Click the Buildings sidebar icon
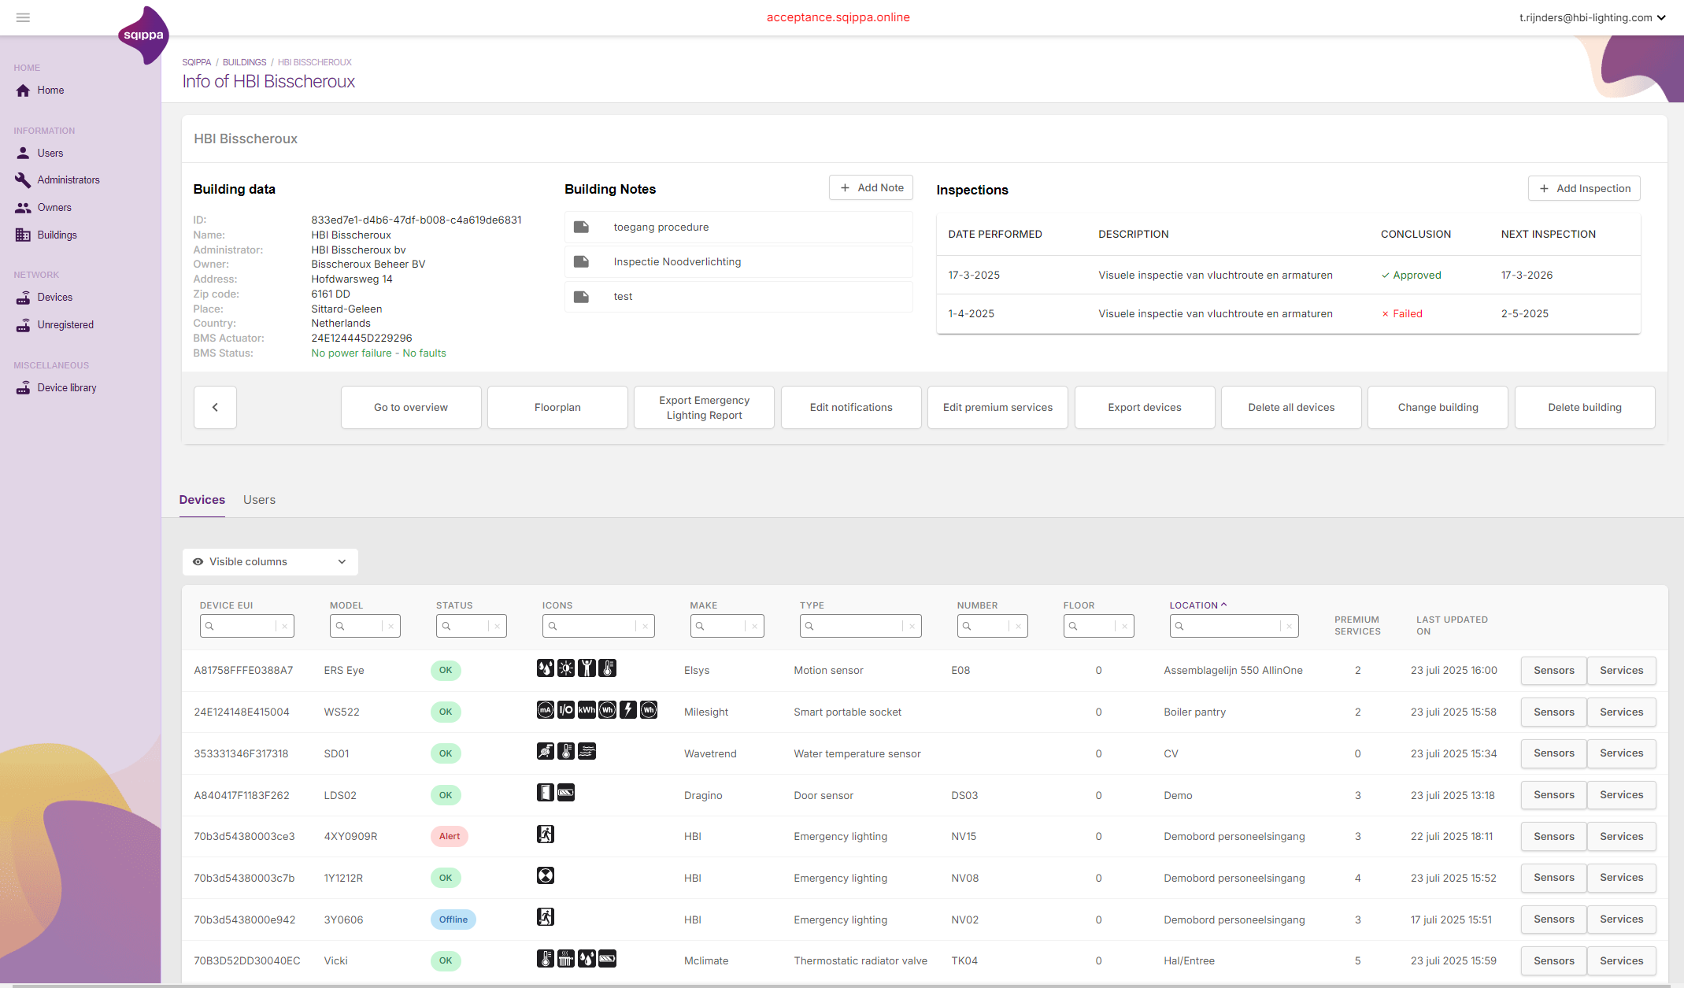Viewport: 1684px width, 988px height. click(x=23, y=235)
